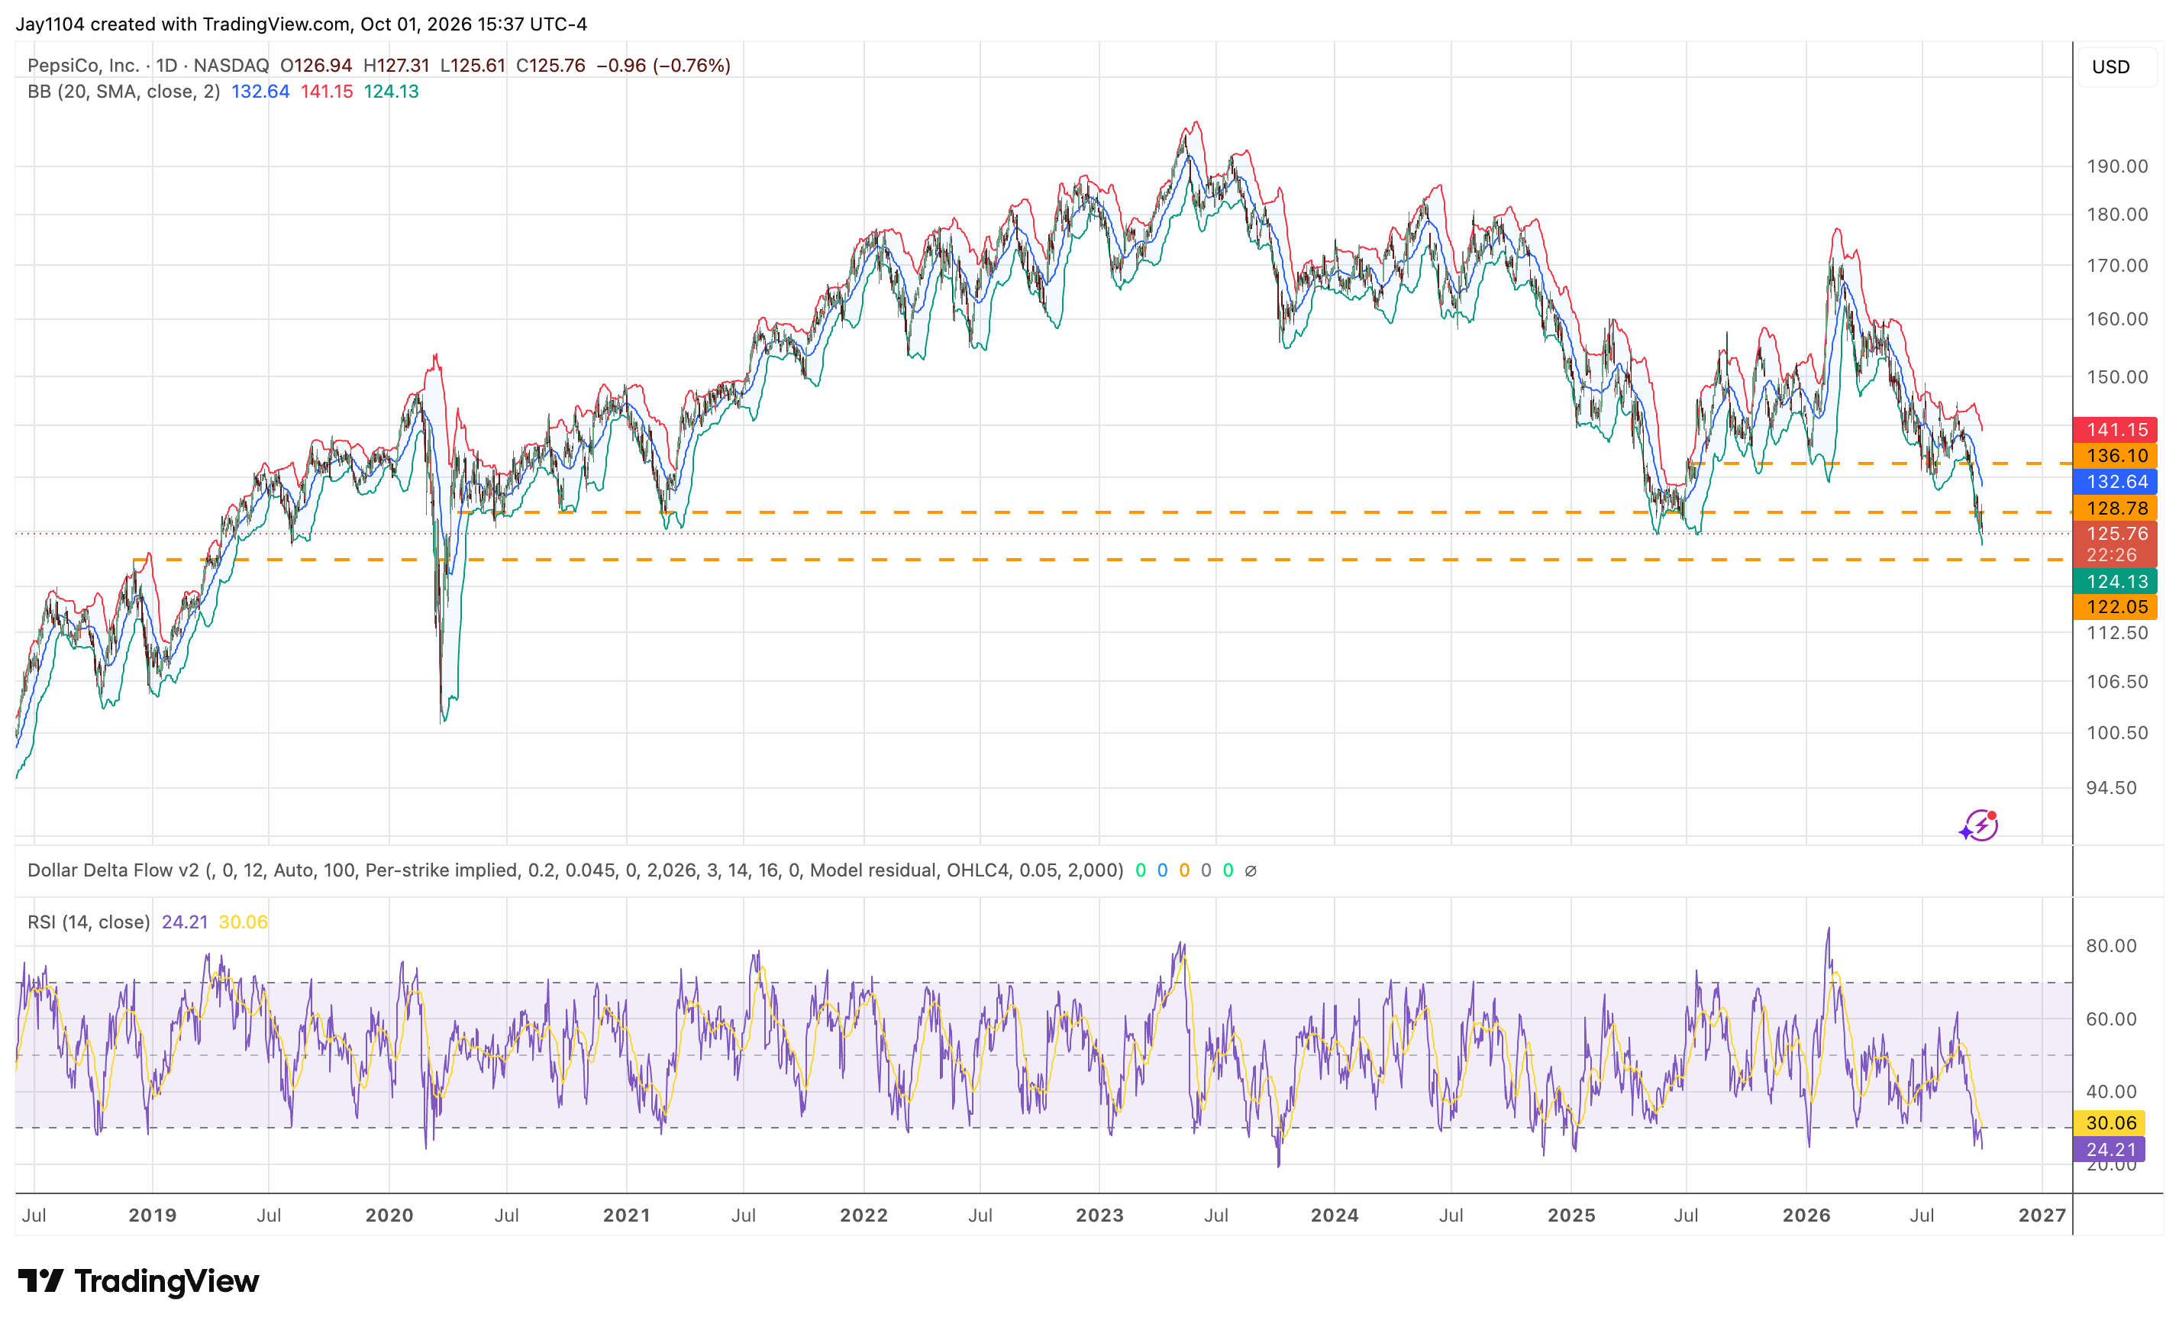Click the USD currency label
Image resolution: width=2179 pixels, height=1327 pixels.
[2110, 67]
